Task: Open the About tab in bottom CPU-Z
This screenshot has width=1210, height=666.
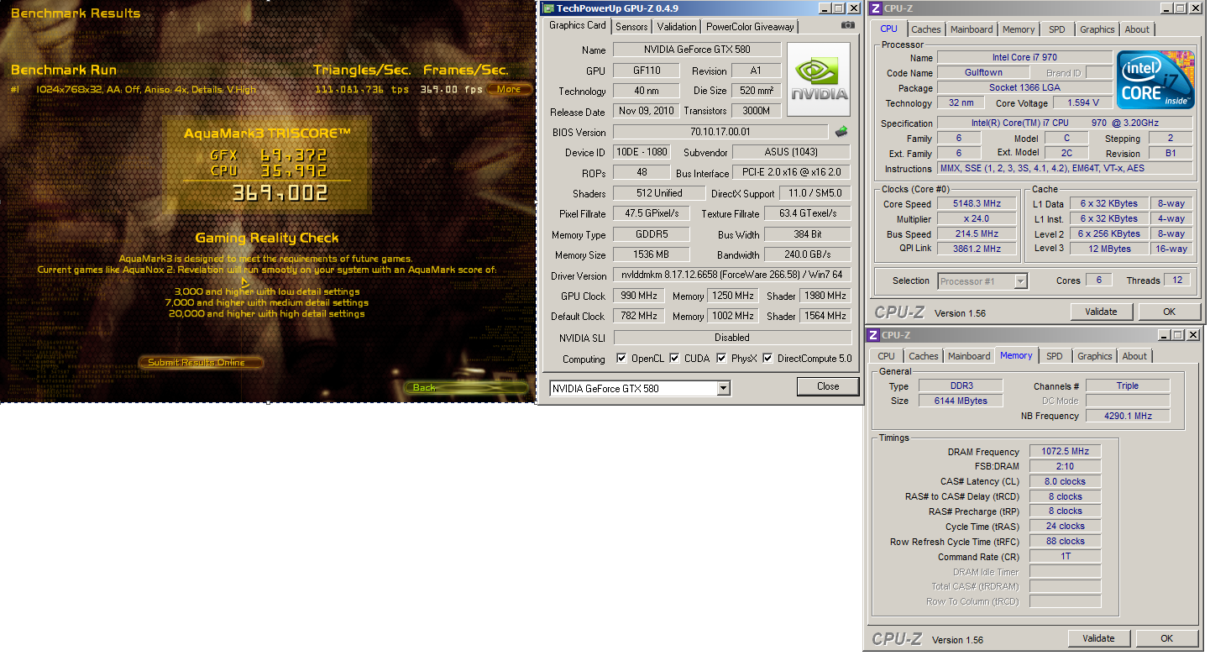Action: [1134, 356]
